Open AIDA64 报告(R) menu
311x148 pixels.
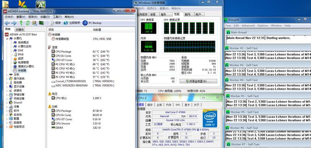(33, 17)
